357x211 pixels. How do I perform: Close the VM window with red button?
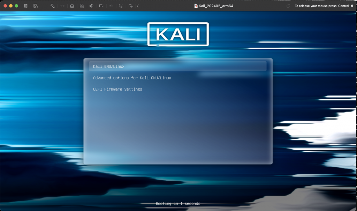click(x=5, y=6)
